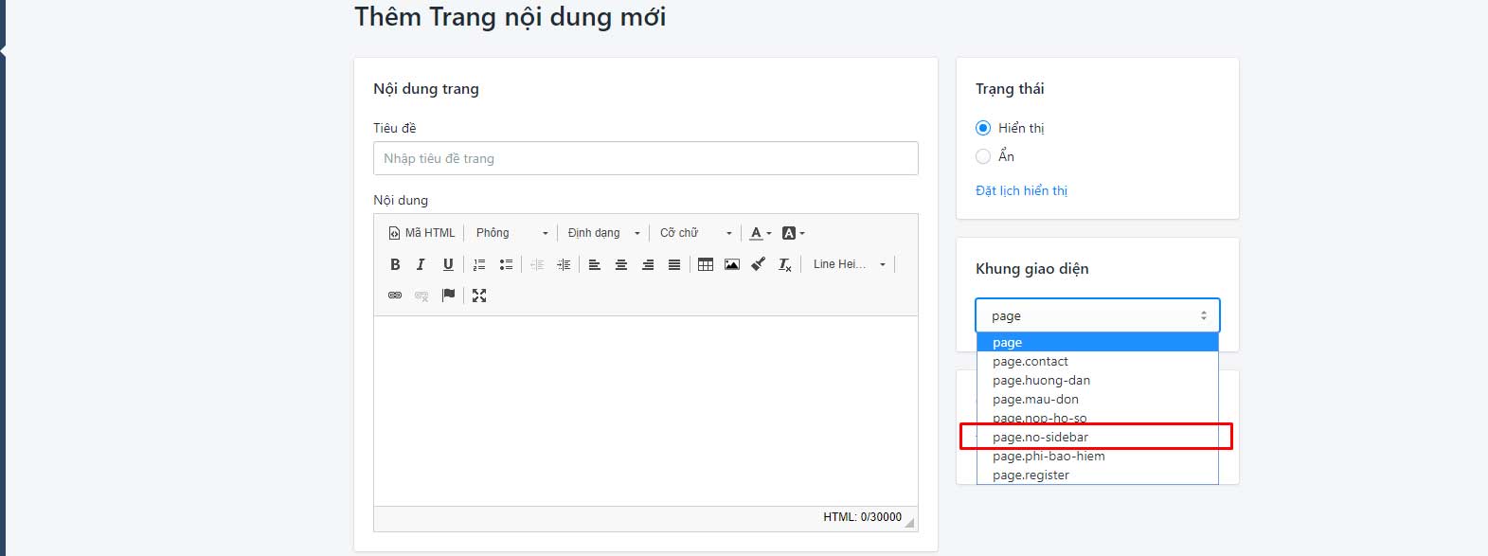Click the unlink icon
Image resolution: width=1488 pixels, height=556 pixels.
click(421, 296)
